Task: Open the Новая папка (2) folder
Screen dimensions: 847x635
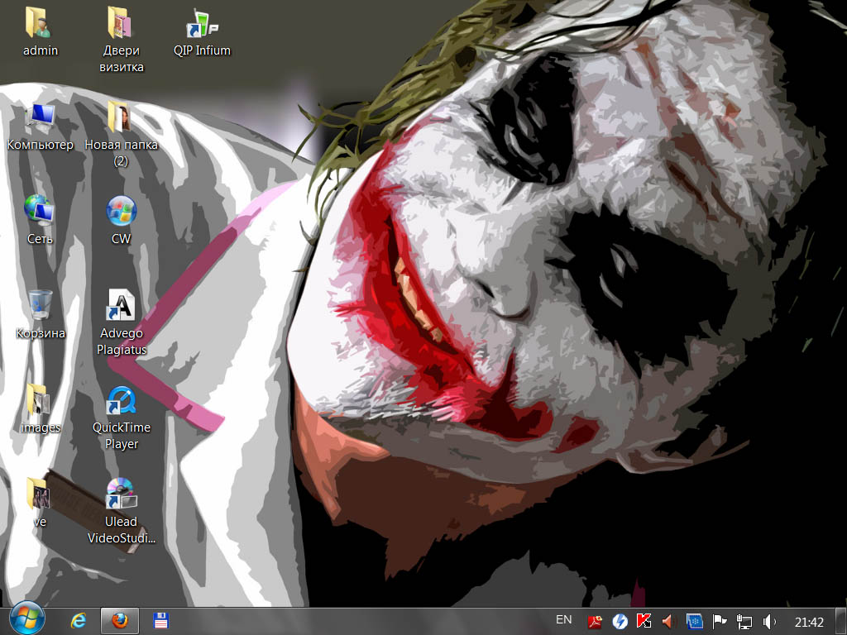Action: click(121, 134)
